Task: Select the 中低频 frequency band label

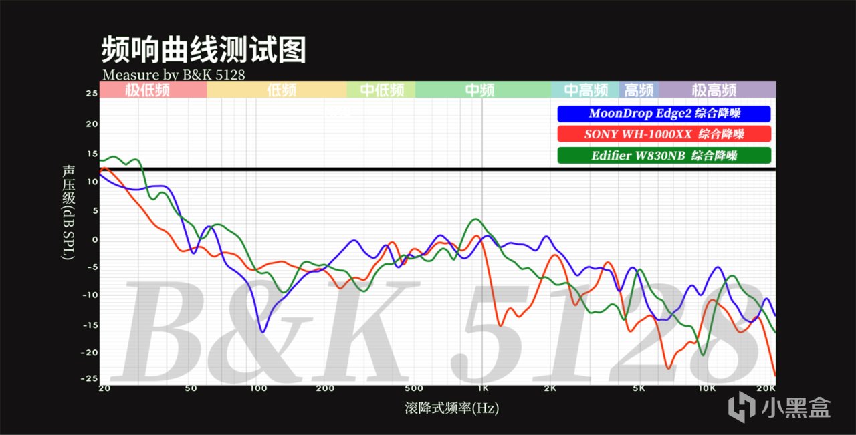Action: (x=381, y=90)
